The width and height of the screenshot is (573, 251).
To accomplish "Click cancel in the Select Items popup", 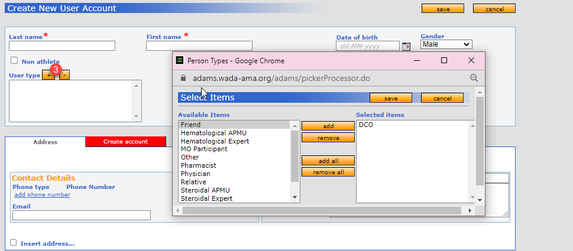I will (442, 98).
